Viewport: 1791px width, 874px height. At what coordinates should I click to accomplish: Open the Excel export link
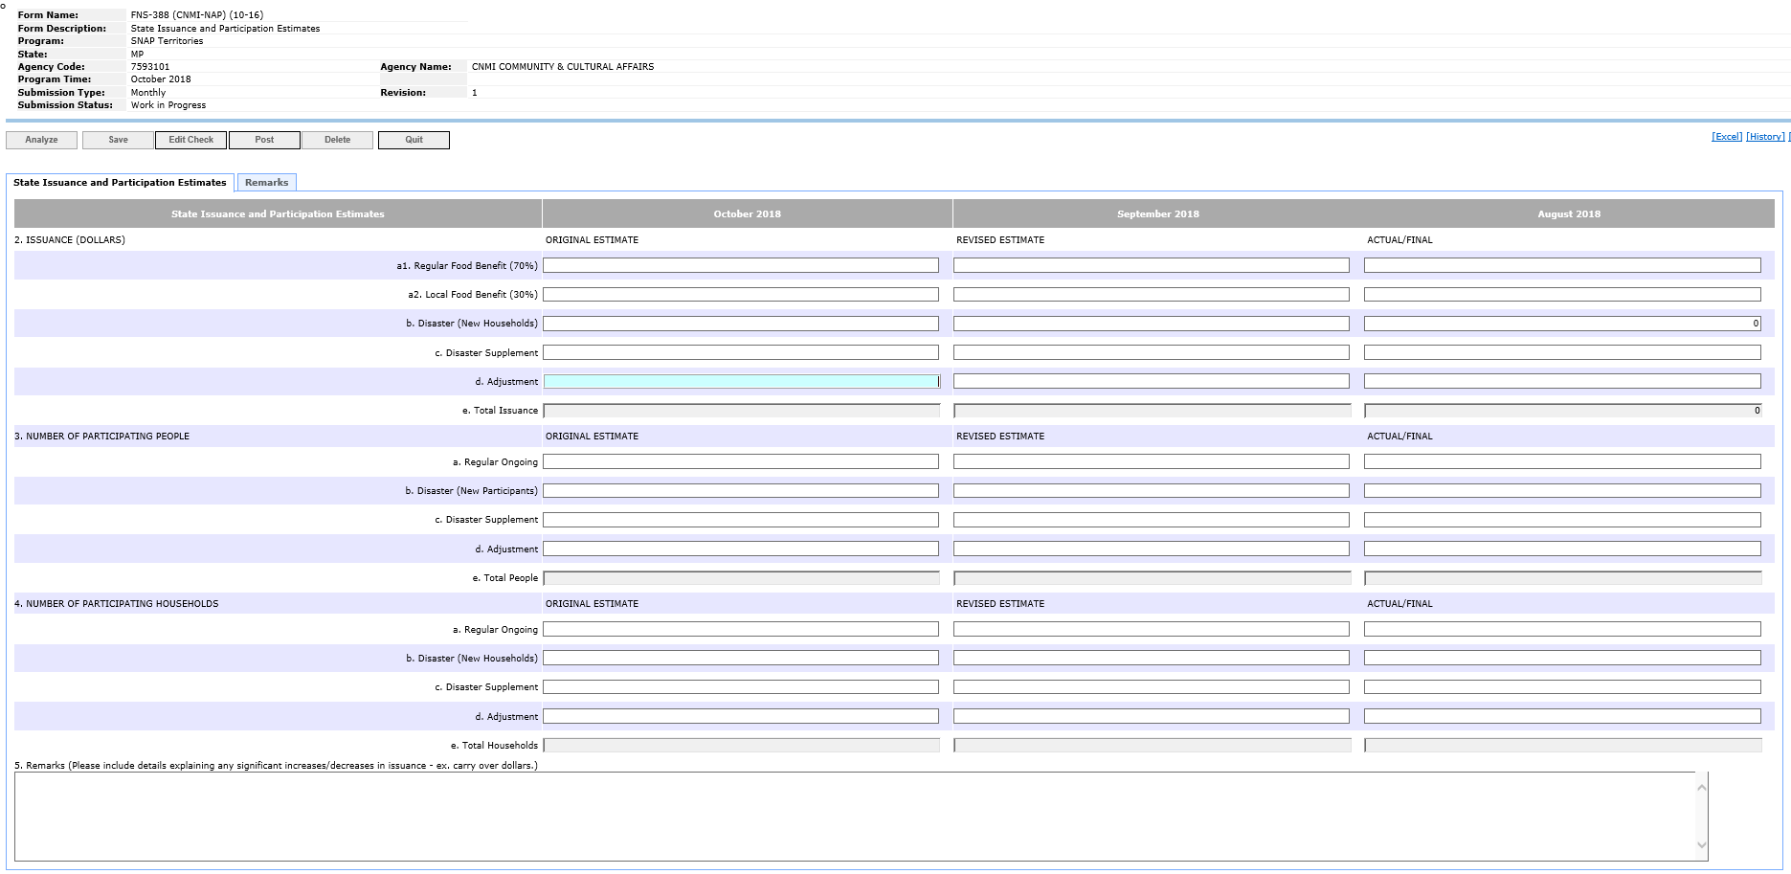pyautogui.click(x=1726, y=137)
